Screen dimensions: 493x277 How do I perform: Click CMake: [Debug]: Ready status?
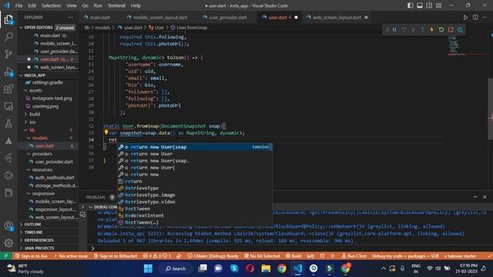click(213, 256)
